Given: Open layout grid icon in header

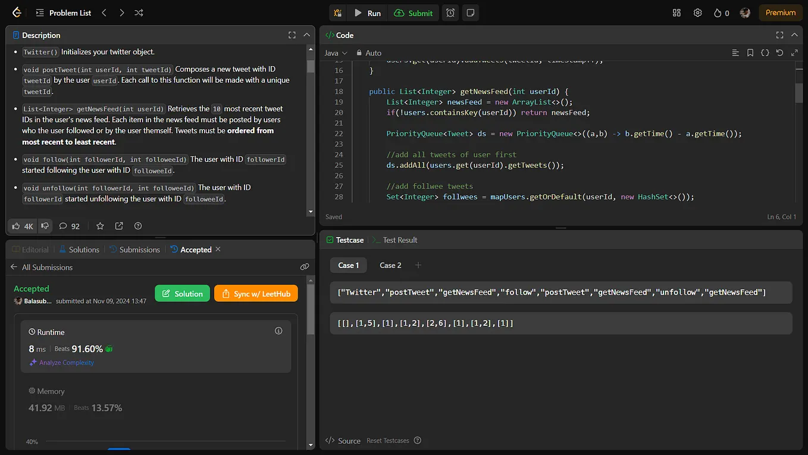Looking at the screenshot, I should pyautogui.click(x=677, y=13).
